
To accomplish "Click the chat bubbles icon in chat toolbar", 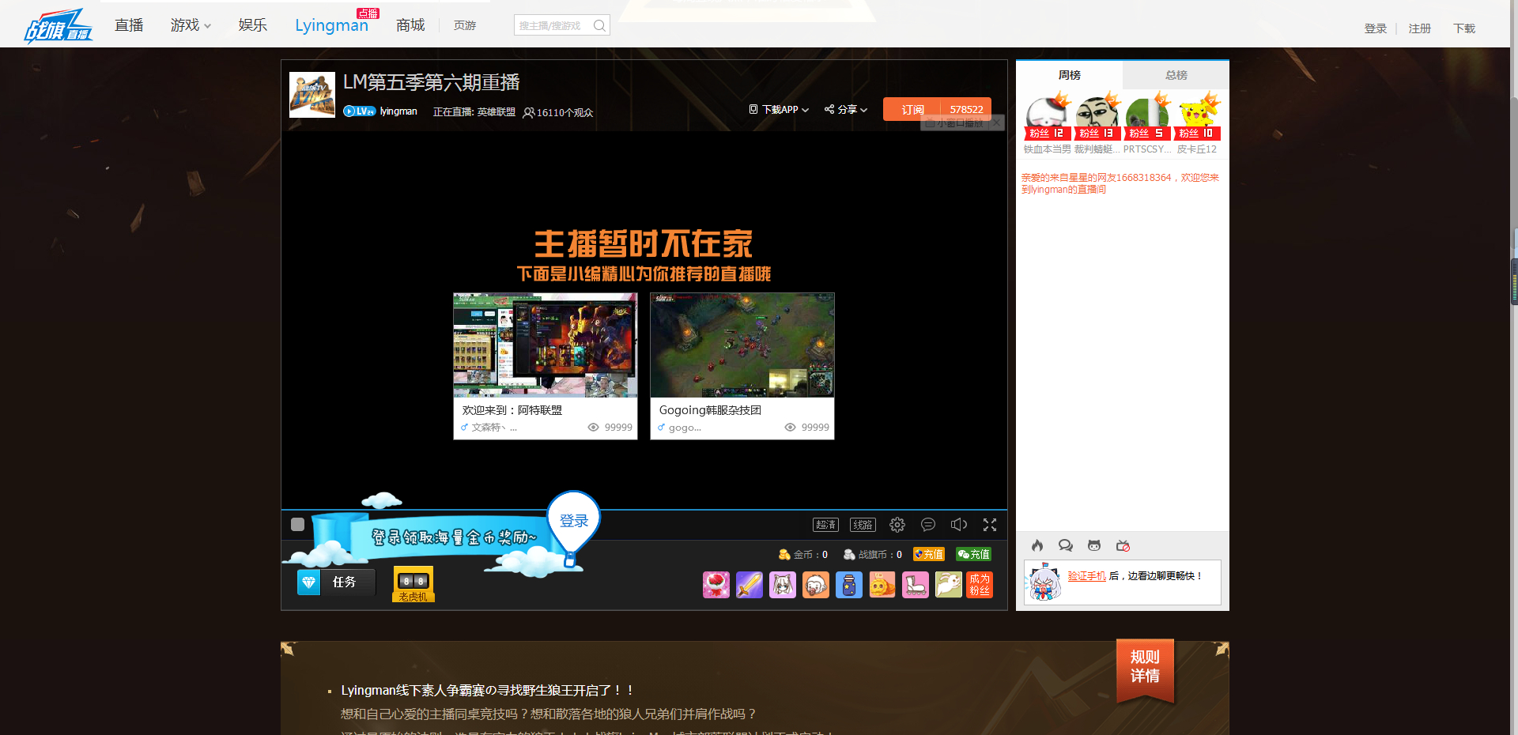I will coord(1066,545).
